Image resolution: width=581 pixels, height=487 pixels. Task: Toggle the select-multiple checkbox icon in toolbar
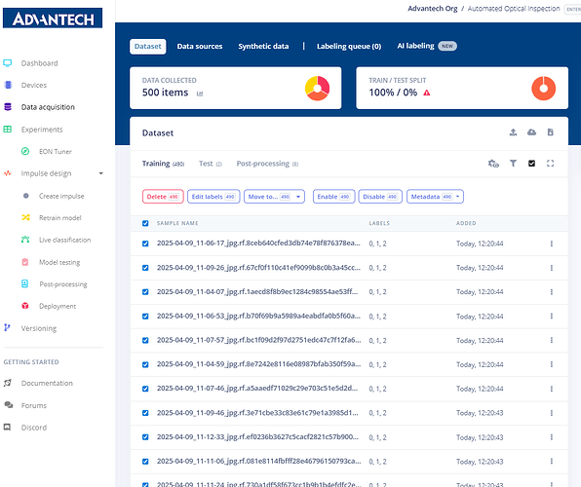tap(531, 164)
